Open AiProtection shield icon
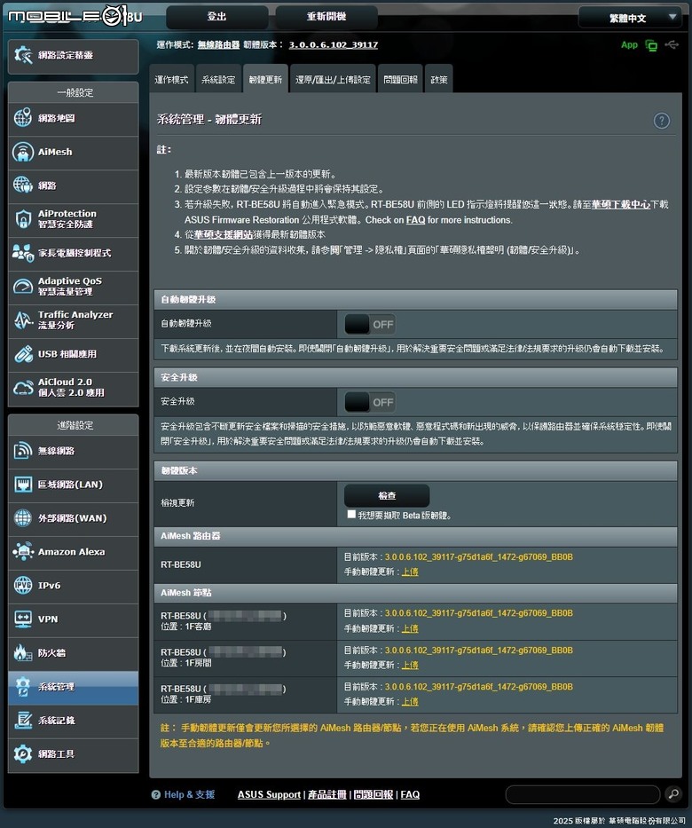 (23, 219)
